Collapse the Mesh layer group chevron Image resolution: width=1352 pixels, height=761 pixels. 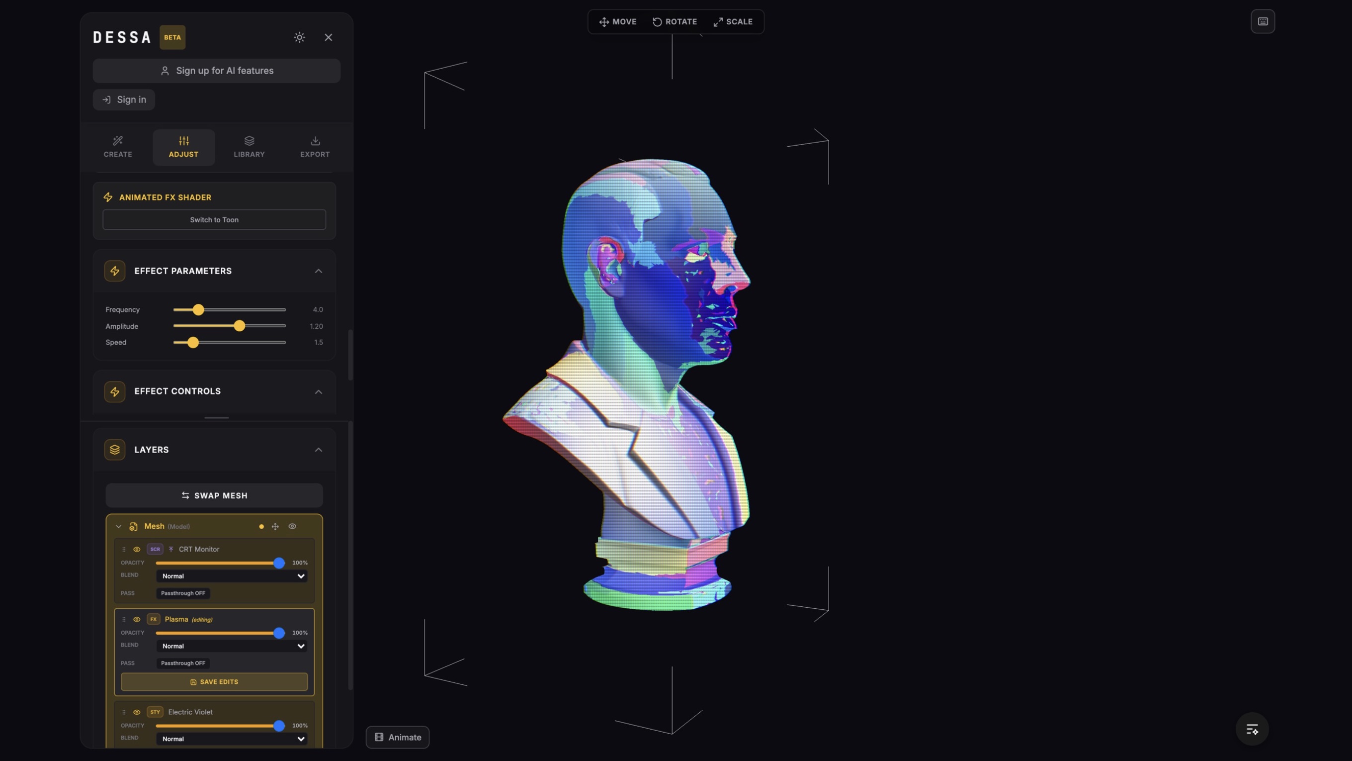tap(119, 527)
